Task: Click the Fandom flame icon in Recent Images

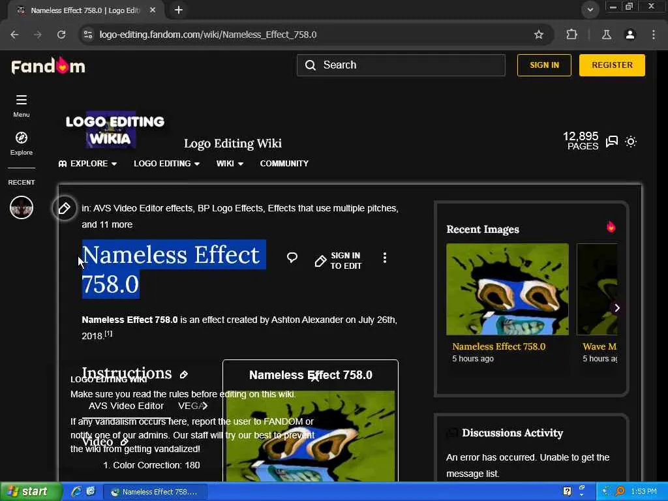Action: click(x=611, y=226)
